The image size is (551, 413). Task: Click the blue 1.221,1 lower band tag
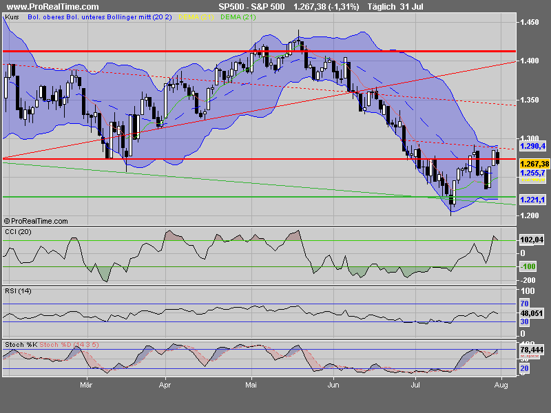pos(532,200)
